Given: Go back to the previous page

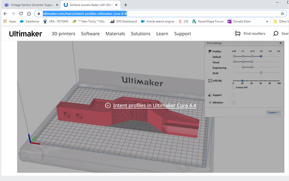Looking at the screenshot, I should (5, 14).
